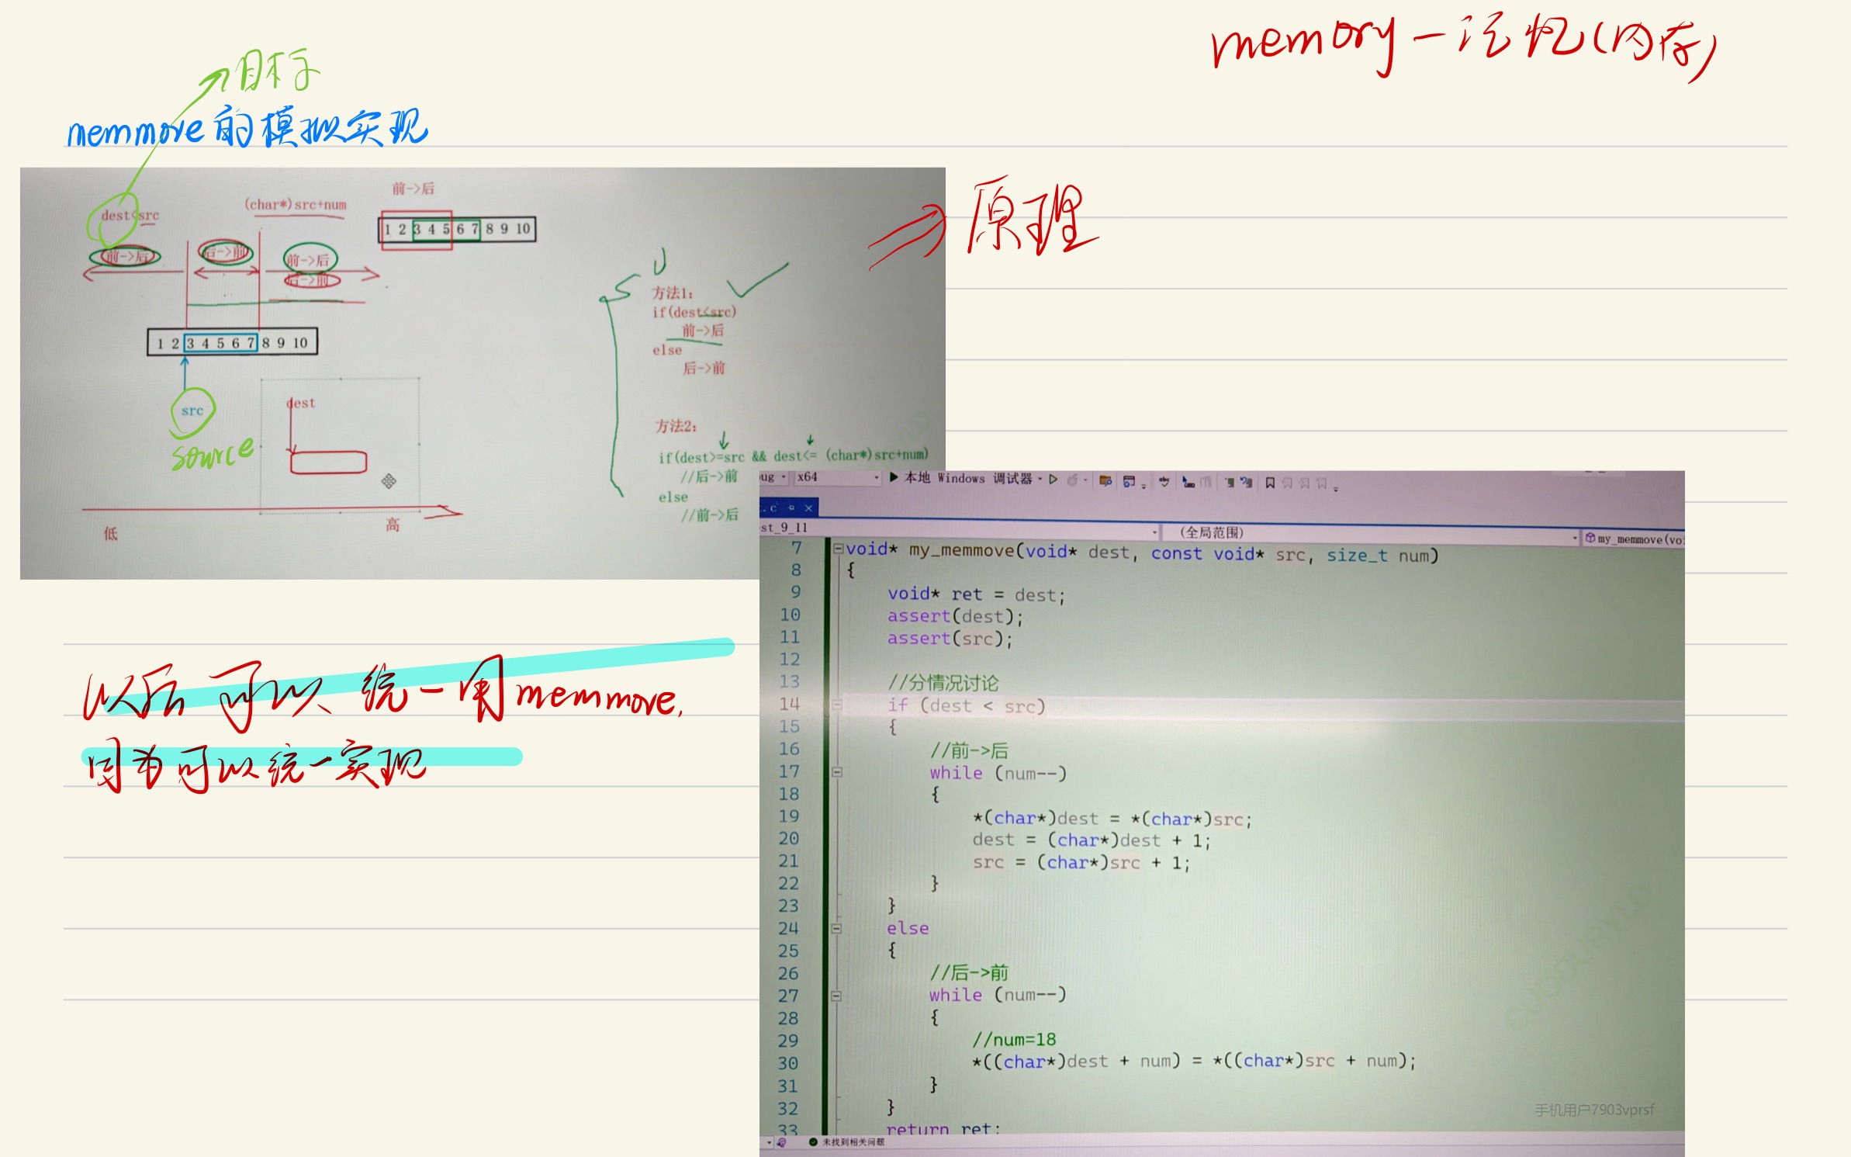The image size is (1851, 1157).
Task: Click the uncomment selected lines icon
Action: [1247, 483]
